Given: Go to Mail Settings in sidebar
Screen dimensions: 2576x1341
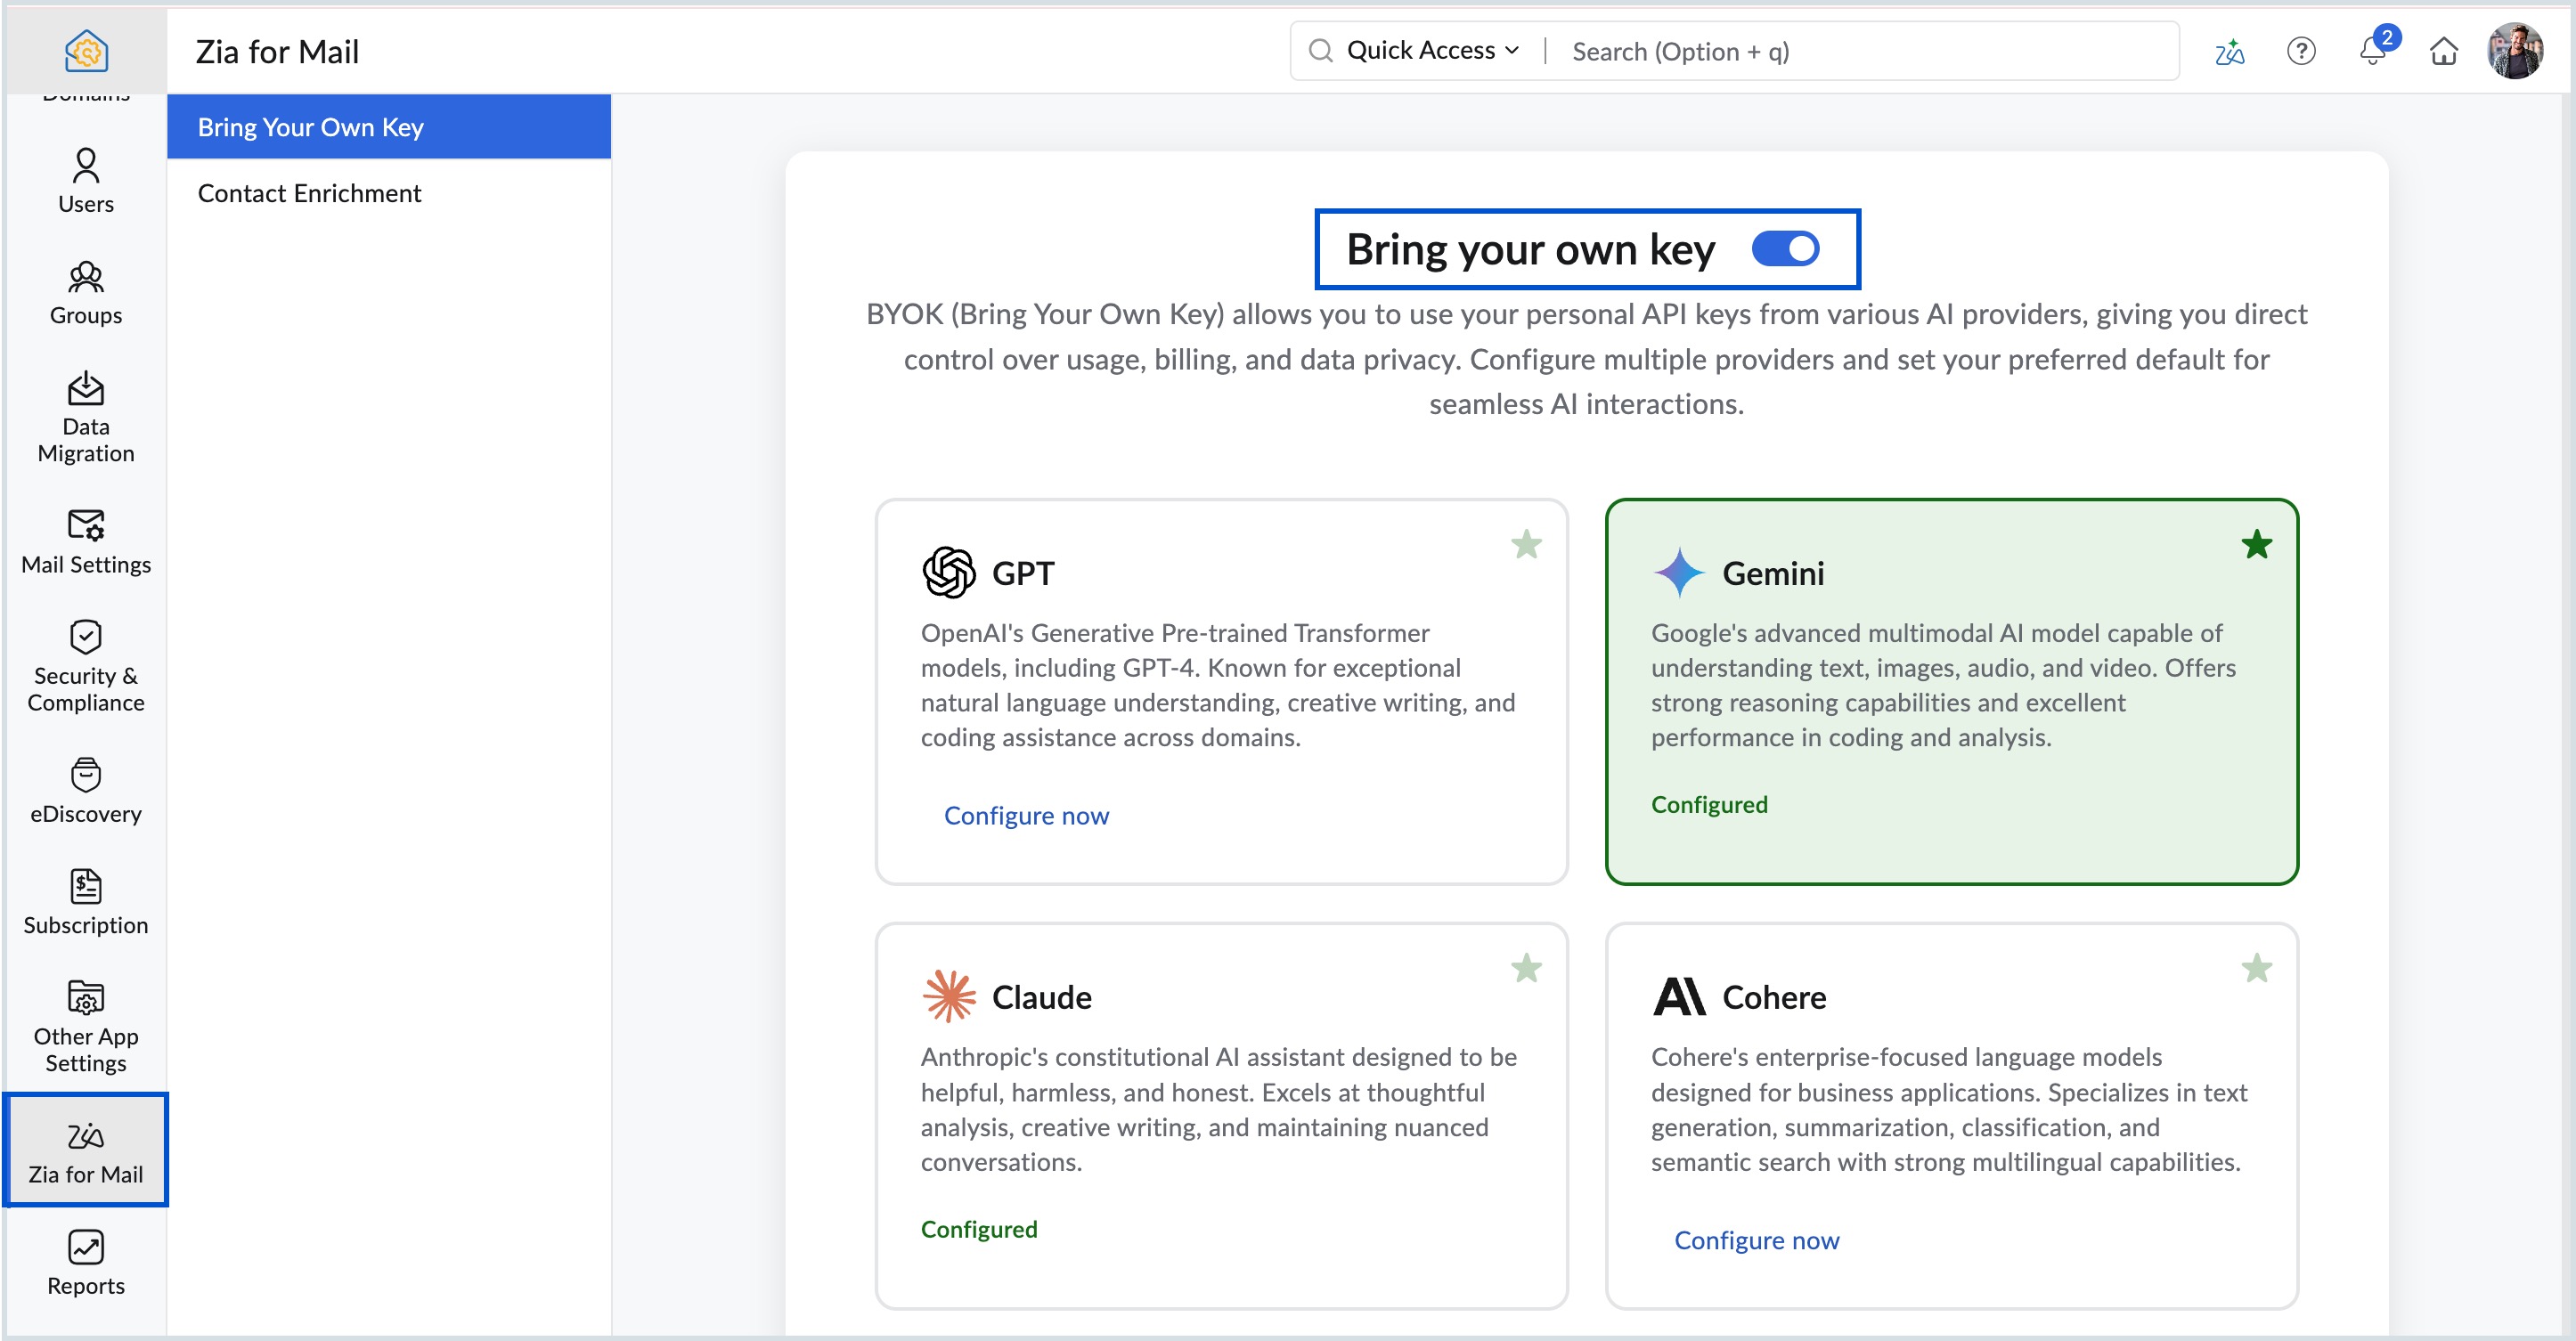Looking at the screenshot, I should click(86, 541).
